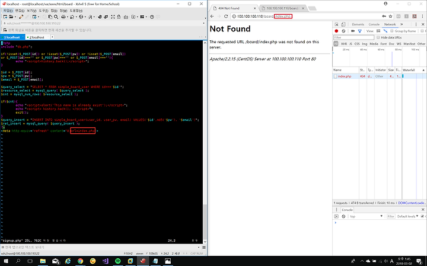Click the font settings icon in Xshell toolbar

(90, 17)
